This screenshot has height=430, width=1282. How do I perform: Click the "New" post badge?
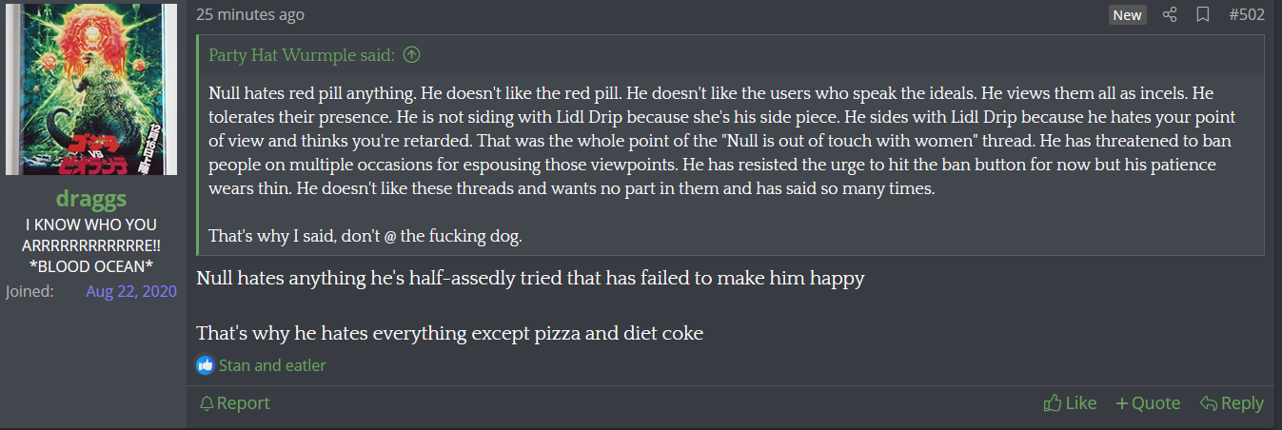click(1127, 15)
